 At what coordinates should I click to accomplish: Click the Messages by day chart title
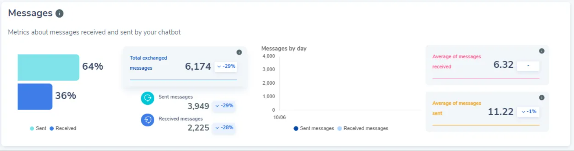[x=284, y=48]
